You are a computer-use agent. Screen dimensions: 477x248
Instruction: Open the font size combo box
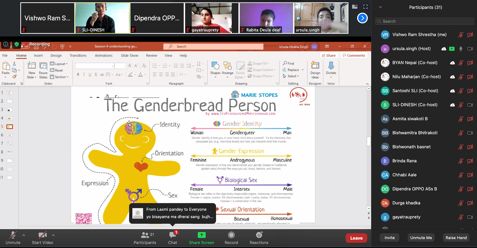point(121,66)
